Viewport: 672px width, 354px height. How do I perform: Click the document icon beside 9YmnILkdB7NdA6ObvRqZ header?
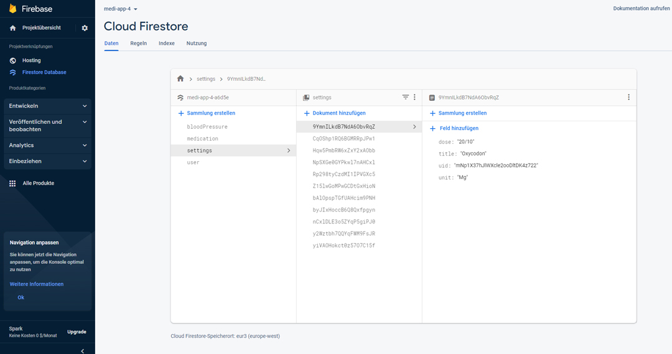[432, 98]
